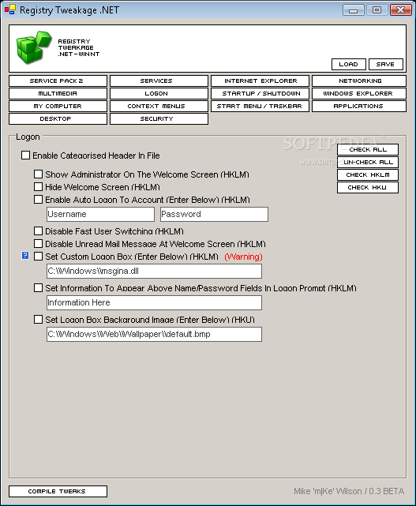Switch to the Applications section
The width and height of the screenshot is (416, 506).
(359, 106)
